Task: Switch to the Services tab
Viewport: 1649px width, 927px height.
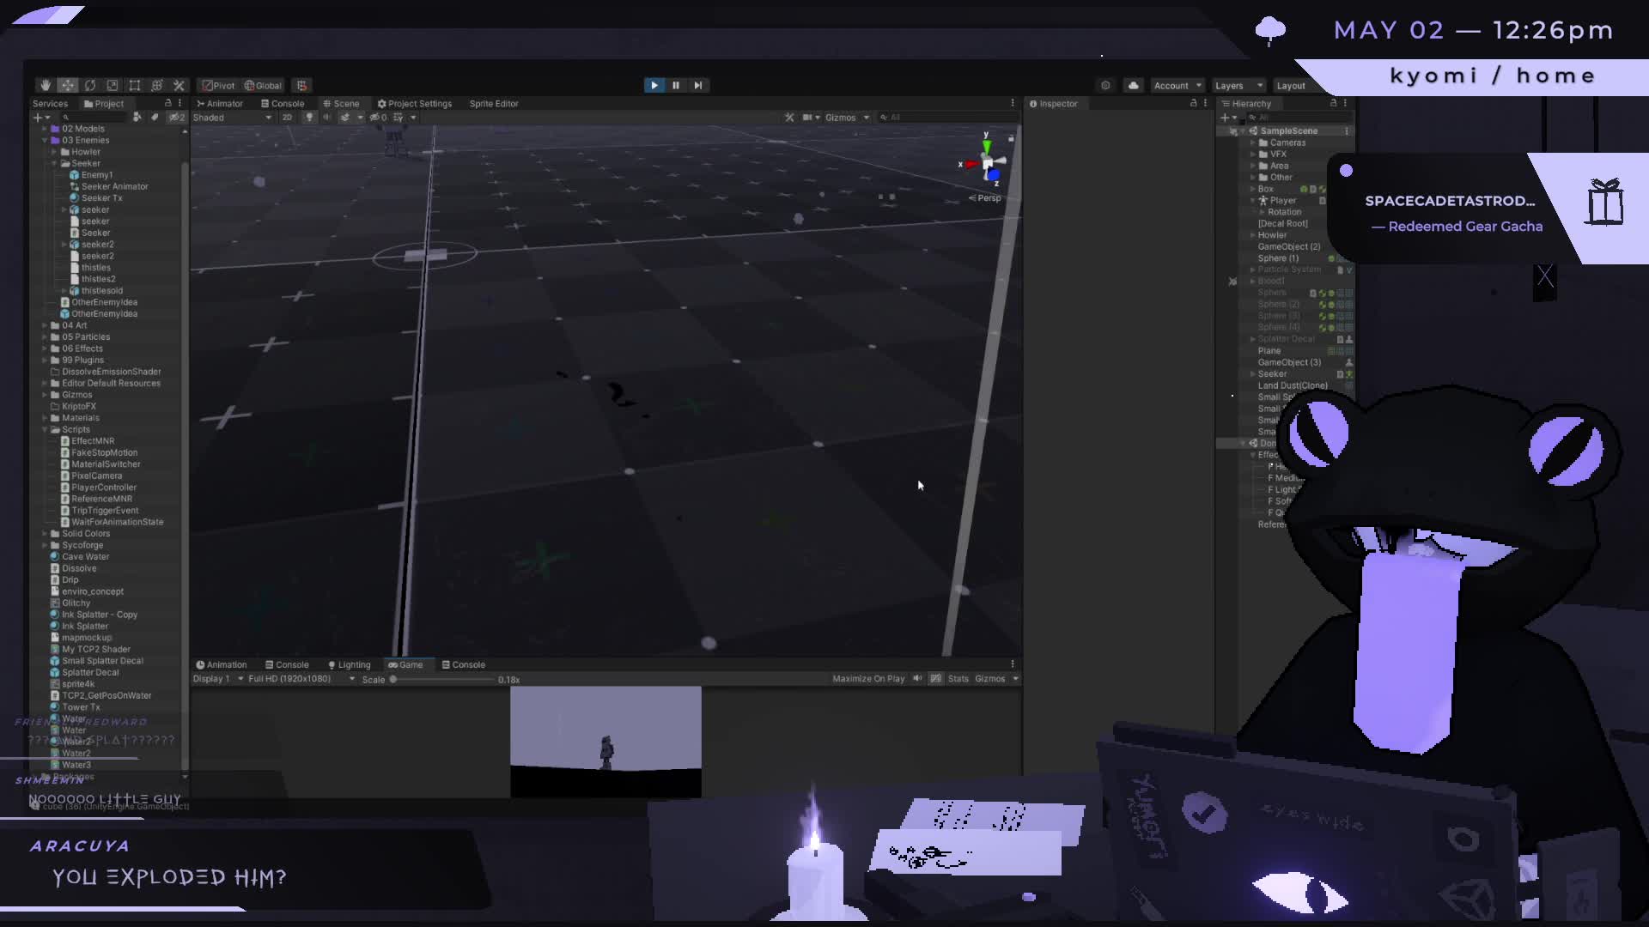Action: click(50, 103)
